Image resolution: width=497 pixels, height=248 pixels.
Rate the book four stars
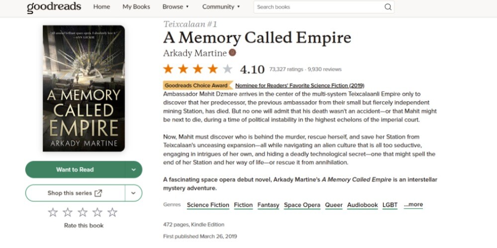pos(97,212)
